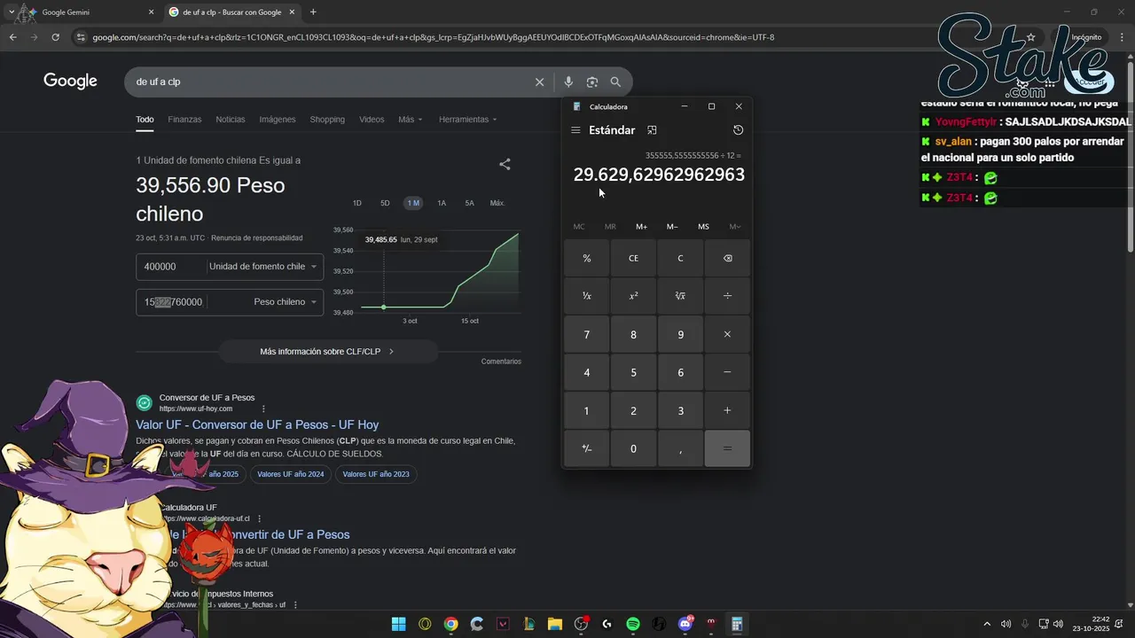The width and height of the screenshot is (1135, 638).
Task: Open the Unidad de fomento currency dropdown
Action: click(263, 267)
